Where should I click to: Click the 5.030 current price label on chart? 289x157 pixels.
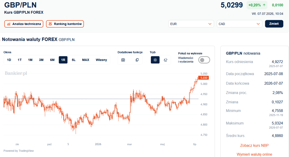[x=203, y=78]
